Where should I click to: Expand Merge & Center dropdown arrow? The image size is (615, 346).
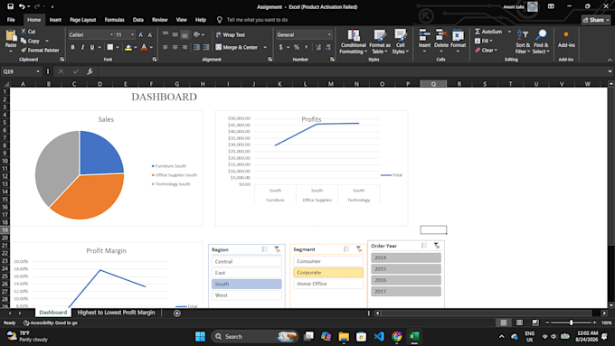point(265,47)
